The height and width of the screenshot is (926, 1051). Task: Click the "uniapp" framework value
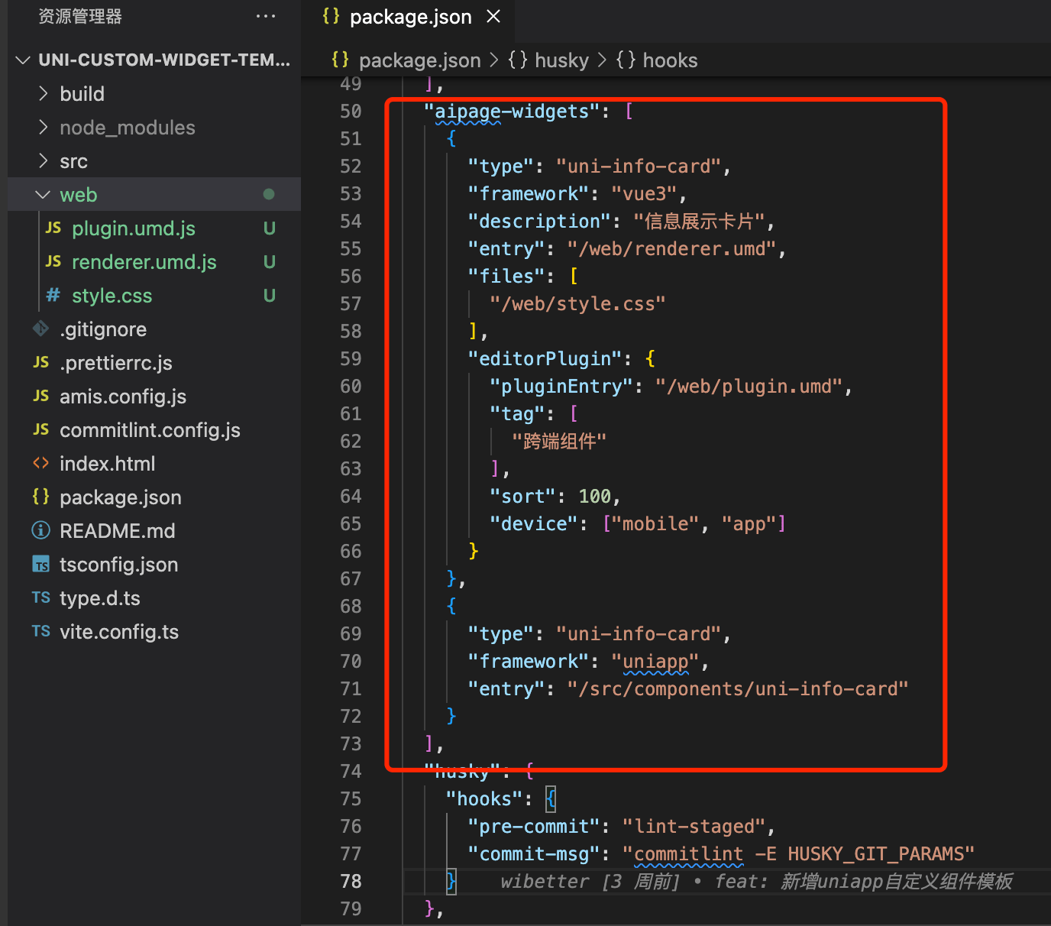(x=655, y=662)
